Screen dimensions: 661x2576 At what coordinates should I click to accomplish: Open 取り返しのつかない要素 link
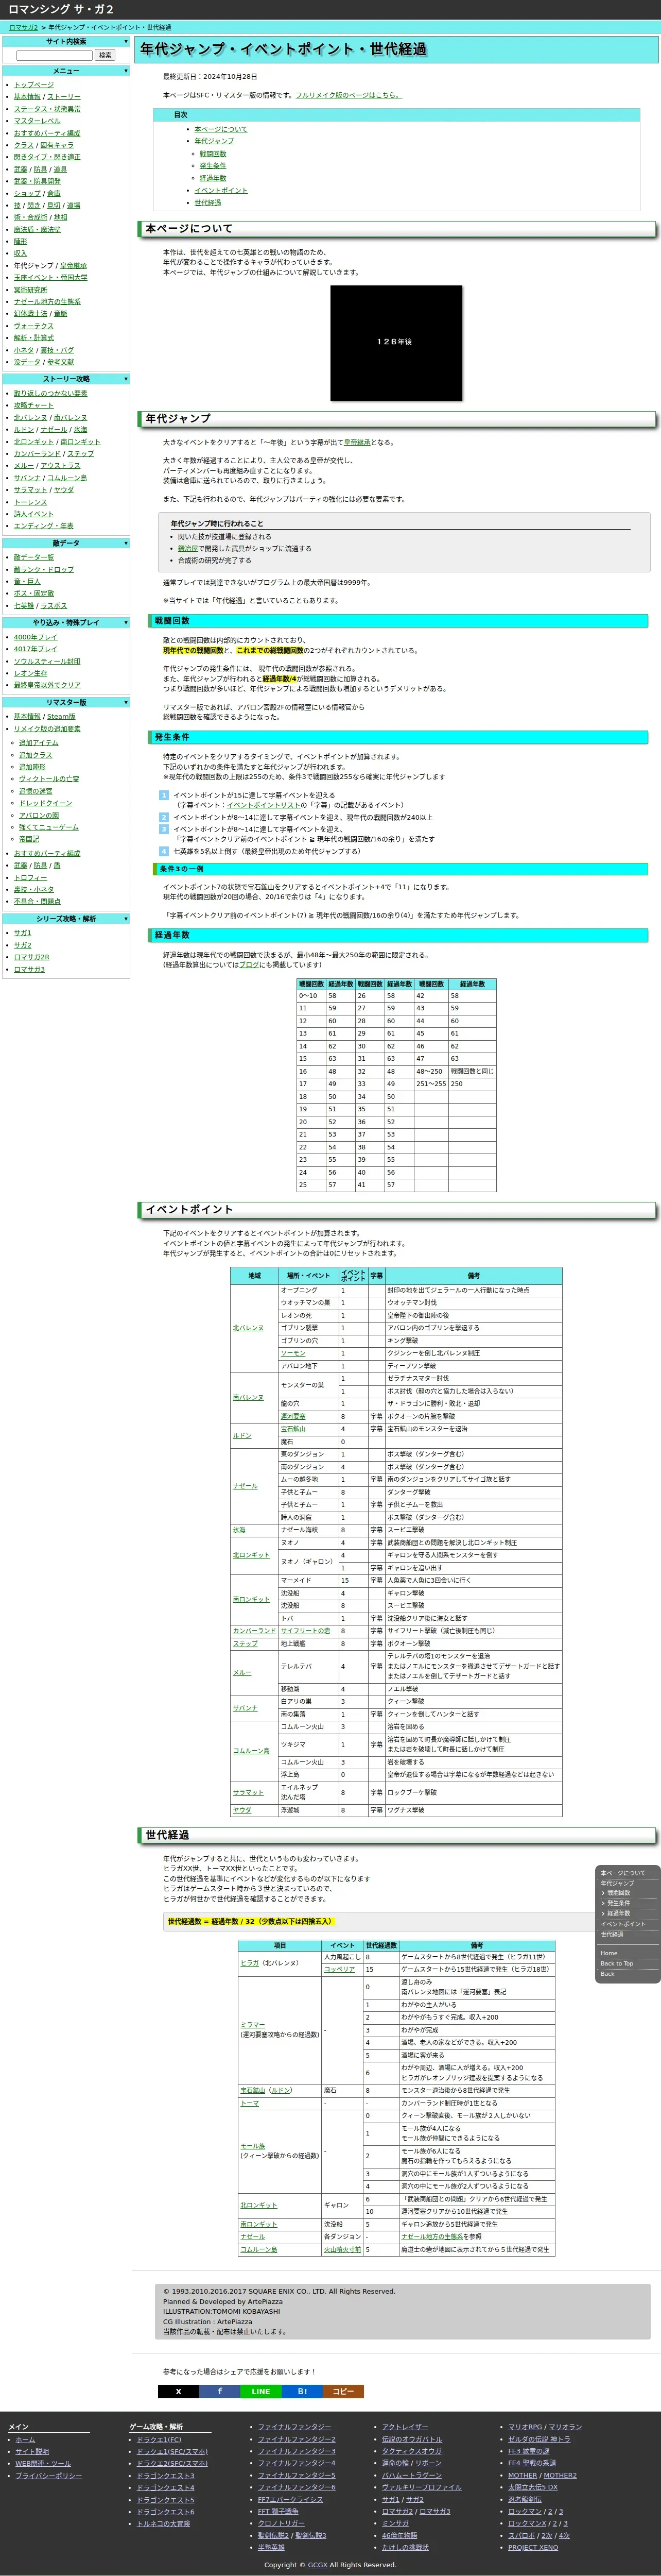(50, 393)
